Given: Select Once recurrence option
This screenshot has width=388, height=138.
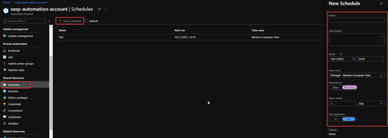Looking at the screenshot, I should [x=336, y=87].
